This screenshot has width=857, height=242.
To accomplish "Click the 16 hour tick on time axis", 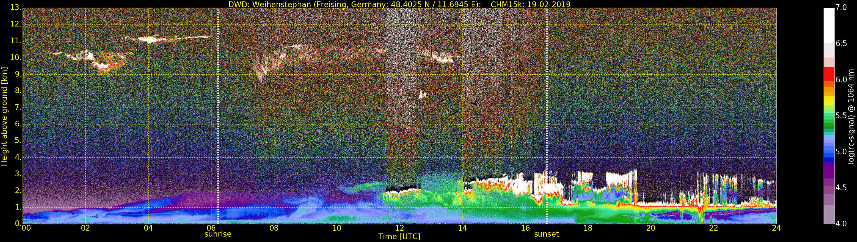I will click(x=525, y=228).
